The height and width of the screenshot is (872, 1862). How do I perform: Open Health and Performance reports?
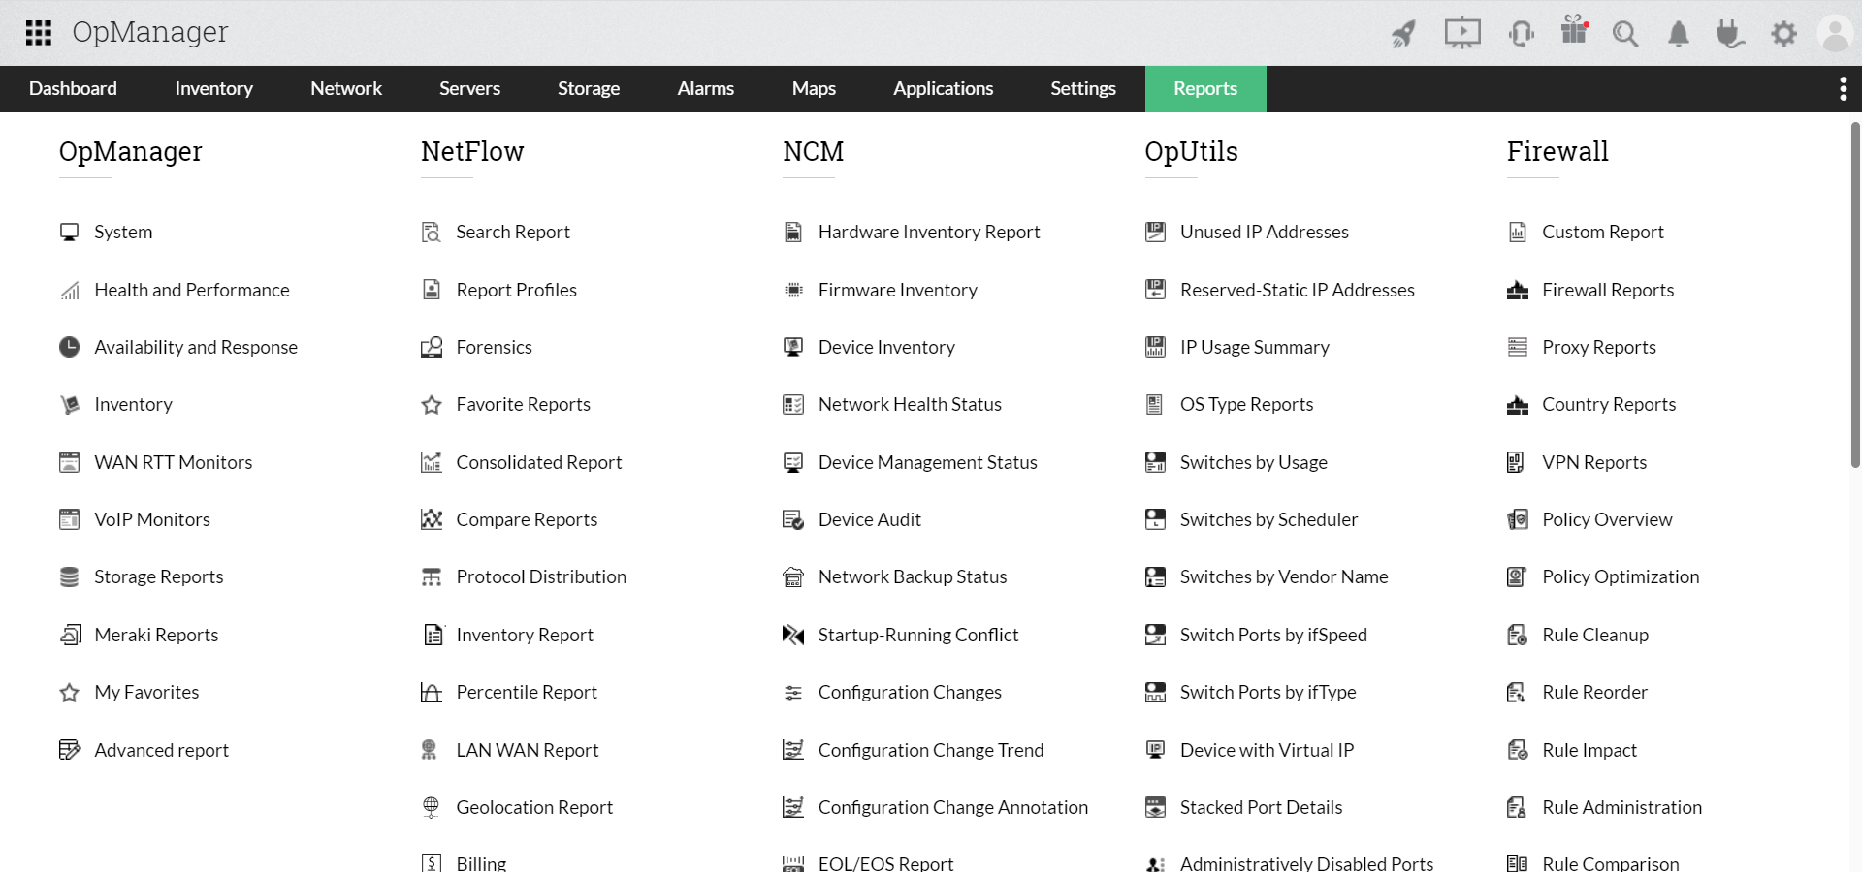tap(191, 290)
